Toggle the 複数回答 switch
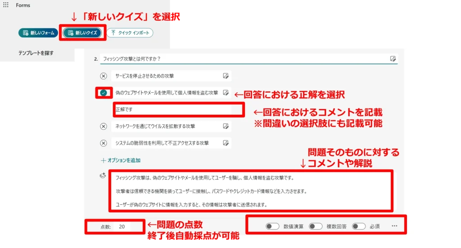This screenshot has height=248, width=461. coord(316,226)
